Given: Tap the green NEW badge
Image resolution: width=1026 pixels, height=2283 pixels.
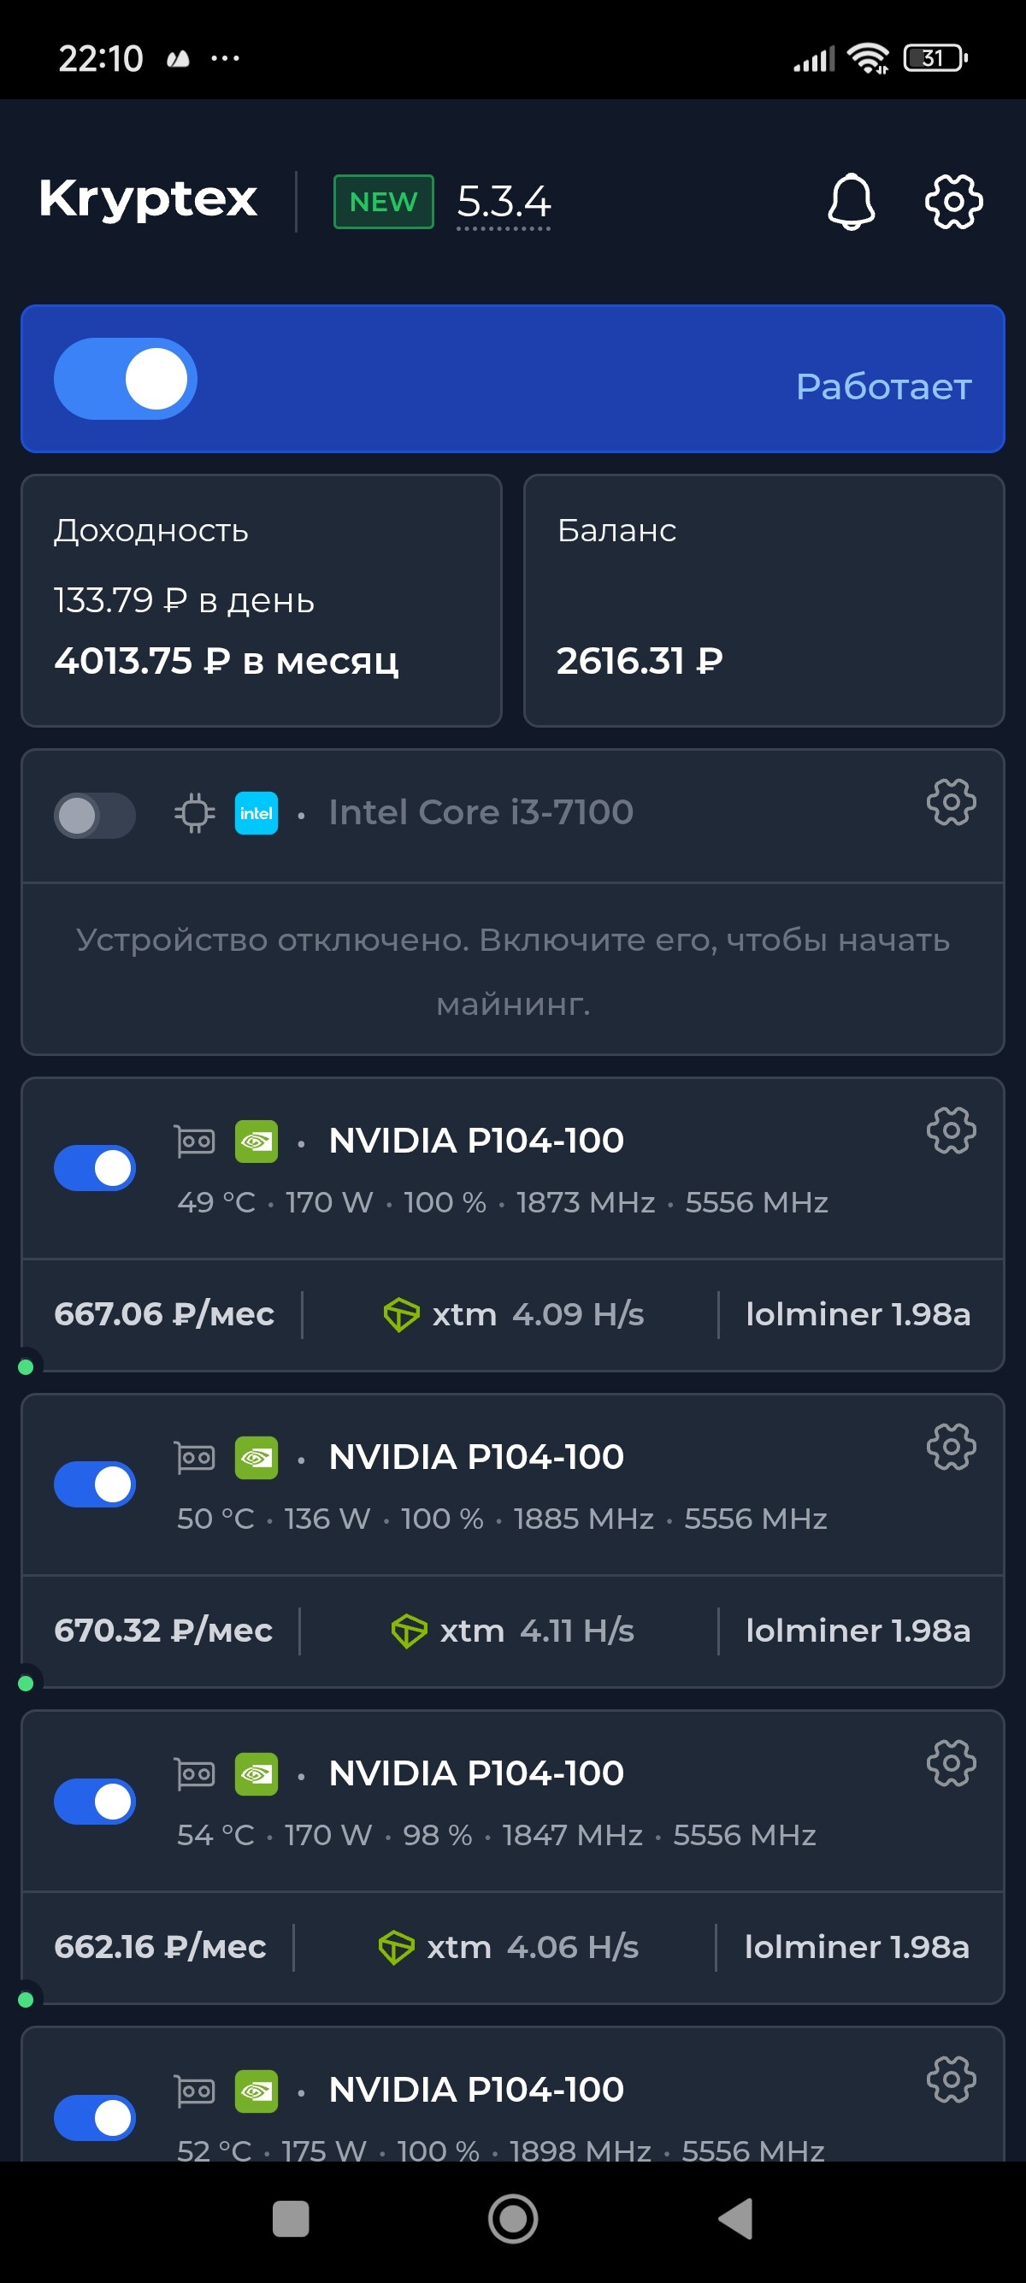Looking at the screenshot, I should [384, 202].
